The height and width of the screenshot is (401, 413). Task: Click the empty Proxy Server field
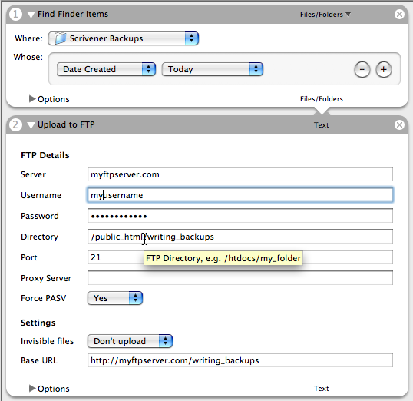(240, 278)
